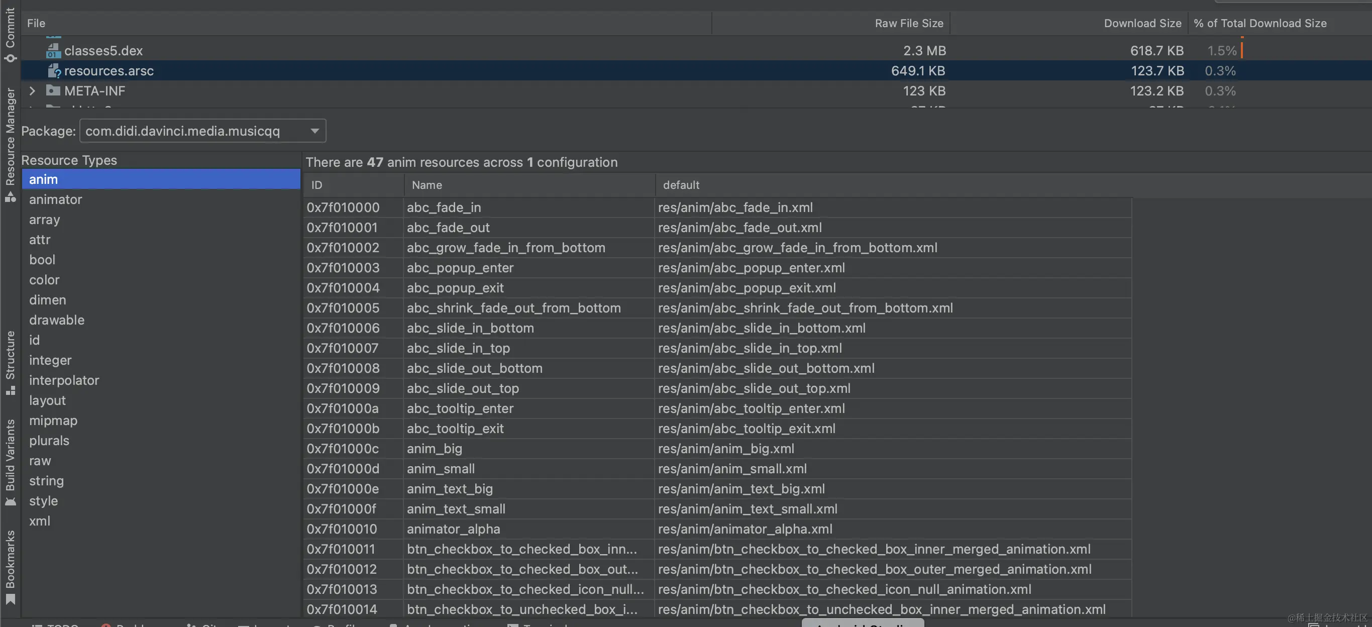Select the drawable resource type

point(161,320)
